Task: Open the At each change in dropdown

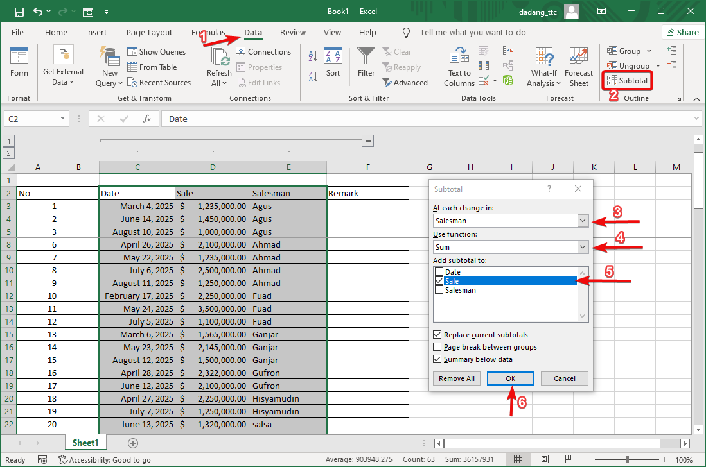Action: click(583, 221)
